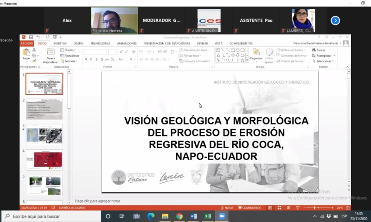Select the star shape in shapes gallery
Screen dimensions: 371x222
pos(242,60)
